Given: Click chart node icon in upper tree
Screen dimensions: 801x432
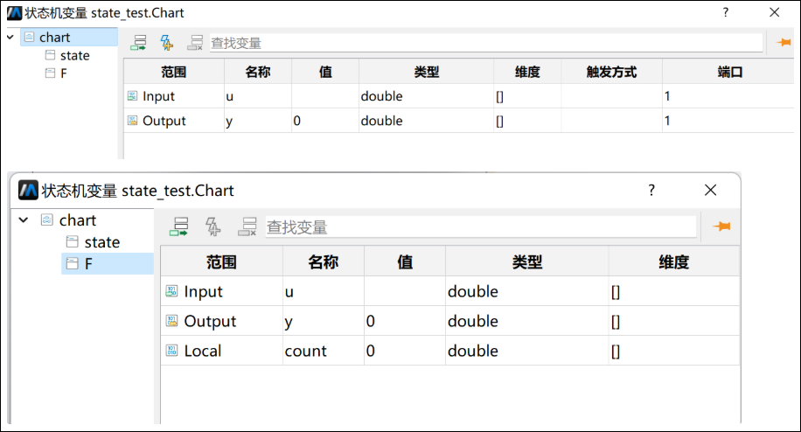Looking at the screenshot, I should tap(30, 37).
